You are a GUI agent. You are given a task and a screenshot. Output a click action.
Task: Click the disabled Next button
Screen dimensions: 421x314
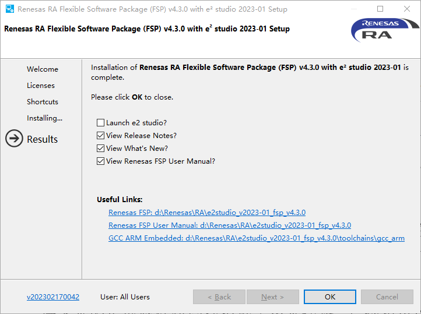coord(273,297)
